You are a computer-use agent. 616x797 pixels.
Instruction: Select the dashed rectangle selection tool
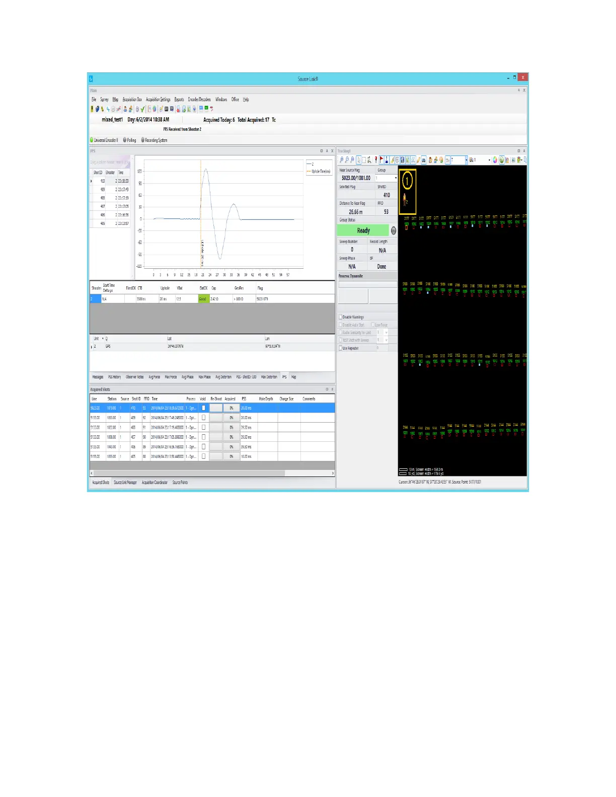coord(364,160)
